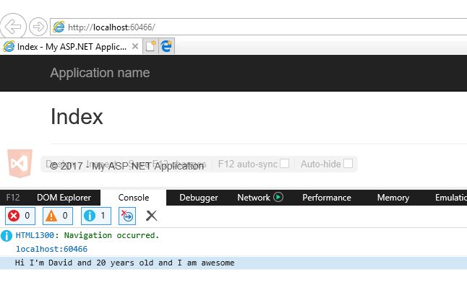Enable the F12 auto-sync checkbox
The height and width of the screenshot is (290, 467).
(284, 164)
